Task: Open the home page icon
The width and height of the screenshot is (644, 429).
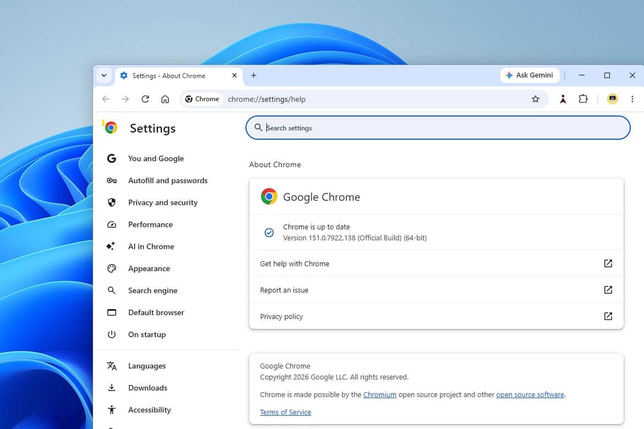Action: [165, 99]
